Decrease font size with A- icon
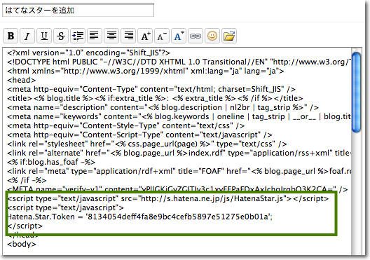The width and height of the screenshot is (370, 260). pos(162,36)
